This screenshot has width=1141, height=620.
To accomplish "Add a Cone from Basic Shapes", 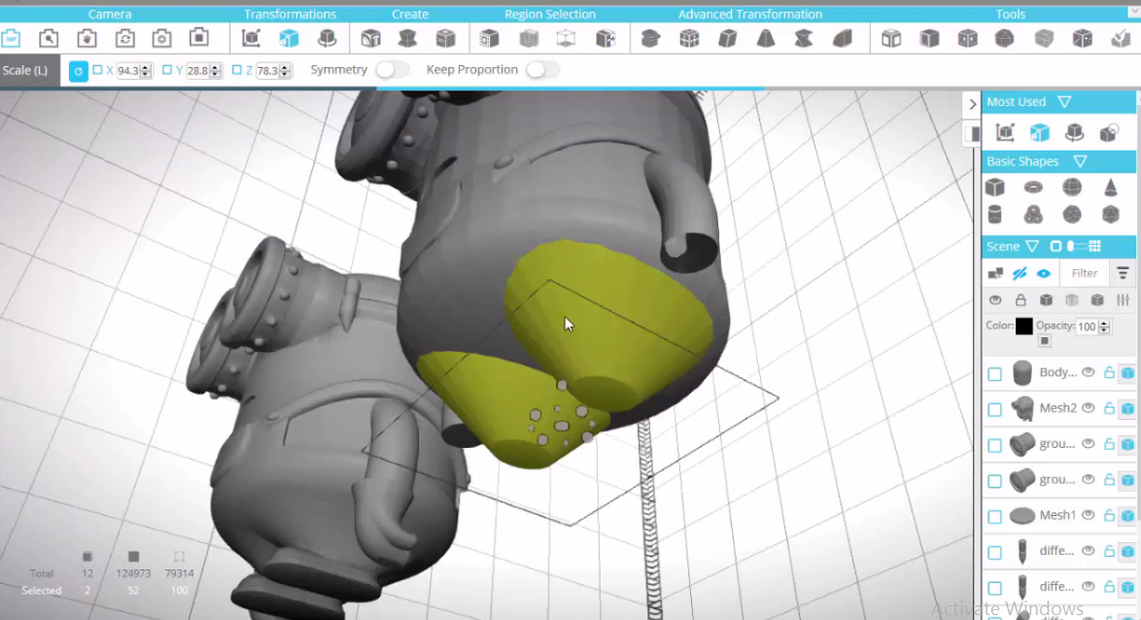I will (1111, 187).
